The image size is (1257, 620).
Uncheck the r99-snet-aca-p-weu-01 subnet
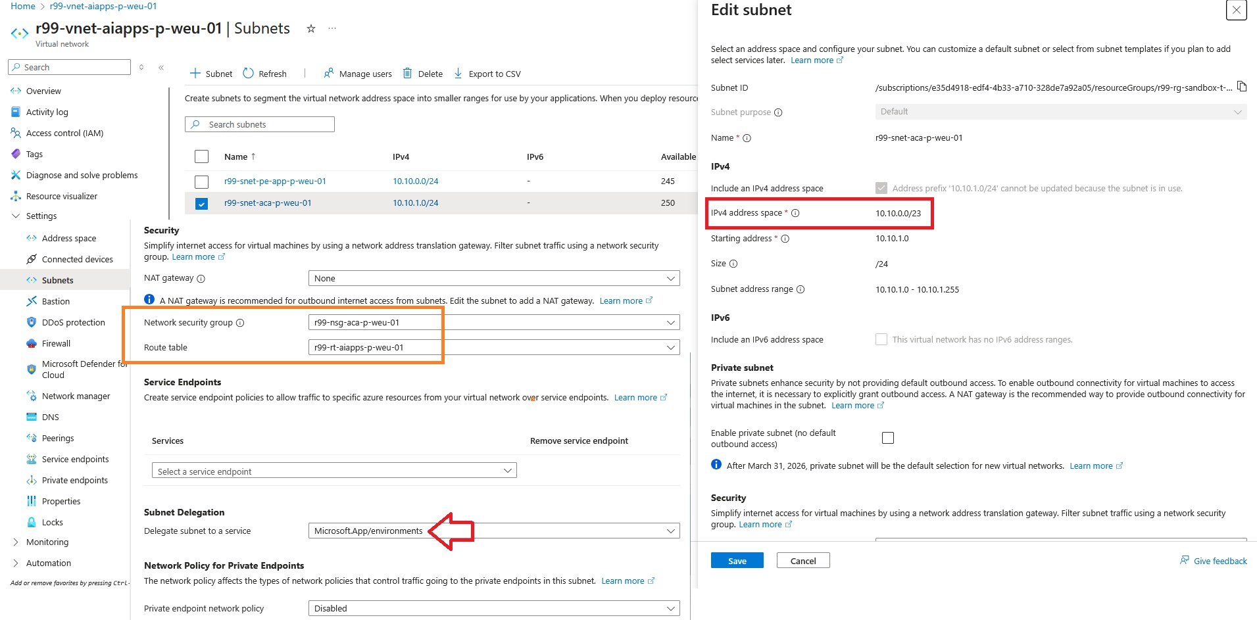click(201, 203)
